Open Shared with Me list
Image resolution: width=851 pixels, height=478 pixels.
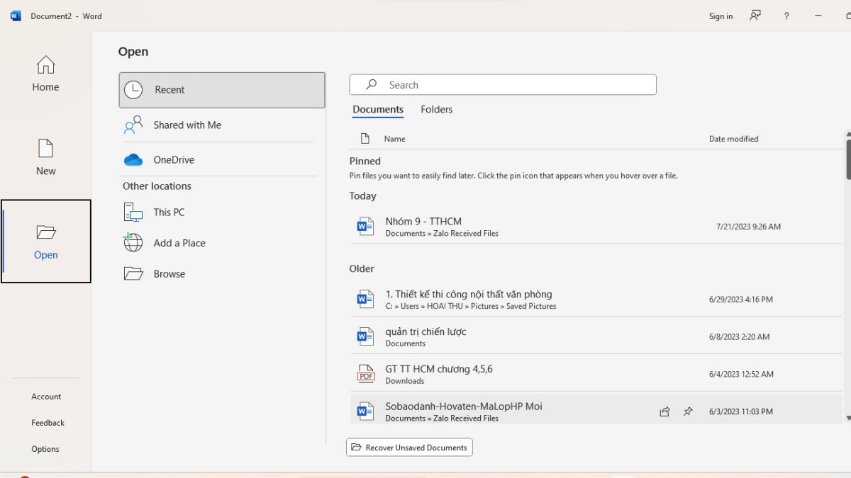point(187,125)
